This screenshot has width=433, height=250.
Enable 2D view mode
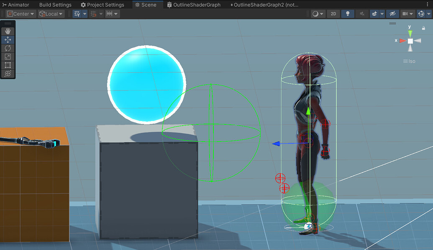[x=333, y=13]
